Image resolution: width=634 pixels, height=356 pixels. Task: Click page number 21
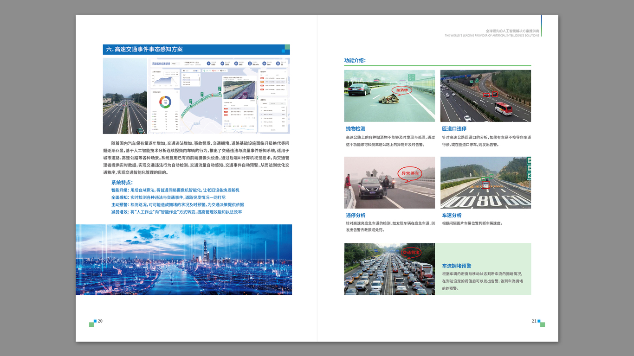(534, 321)
